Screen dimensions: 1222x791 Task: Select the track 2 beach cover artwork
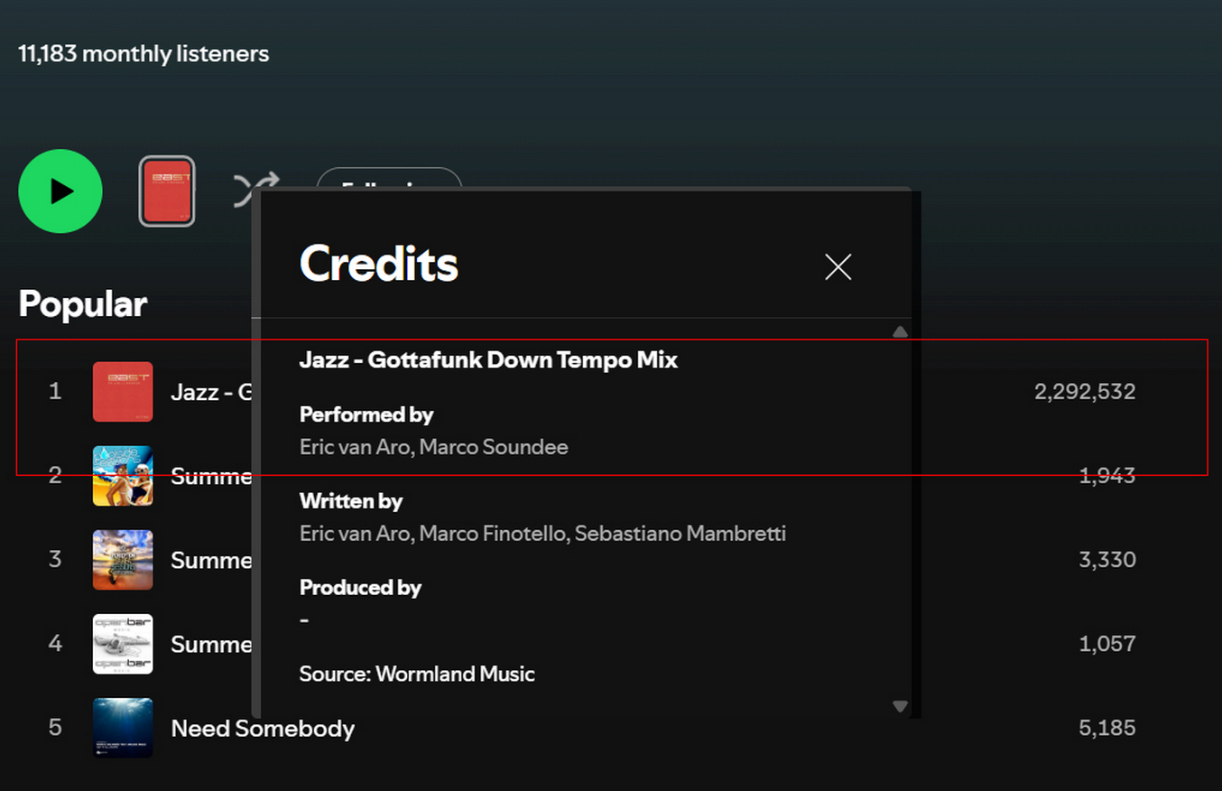[123, 476]
